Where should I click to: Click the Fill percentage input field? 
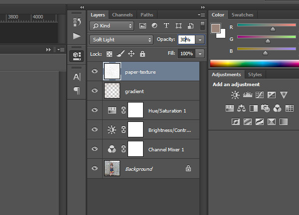click(x=186, y=53)
